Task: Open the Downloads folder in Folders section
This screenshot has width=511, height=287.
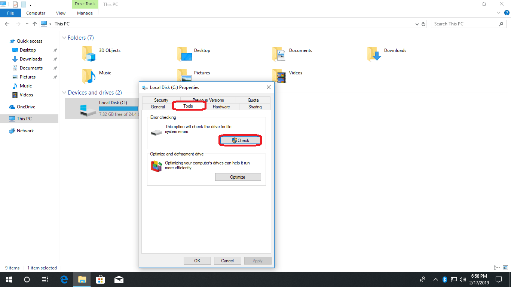Action: pyautogui.click(x=374, y=54)
